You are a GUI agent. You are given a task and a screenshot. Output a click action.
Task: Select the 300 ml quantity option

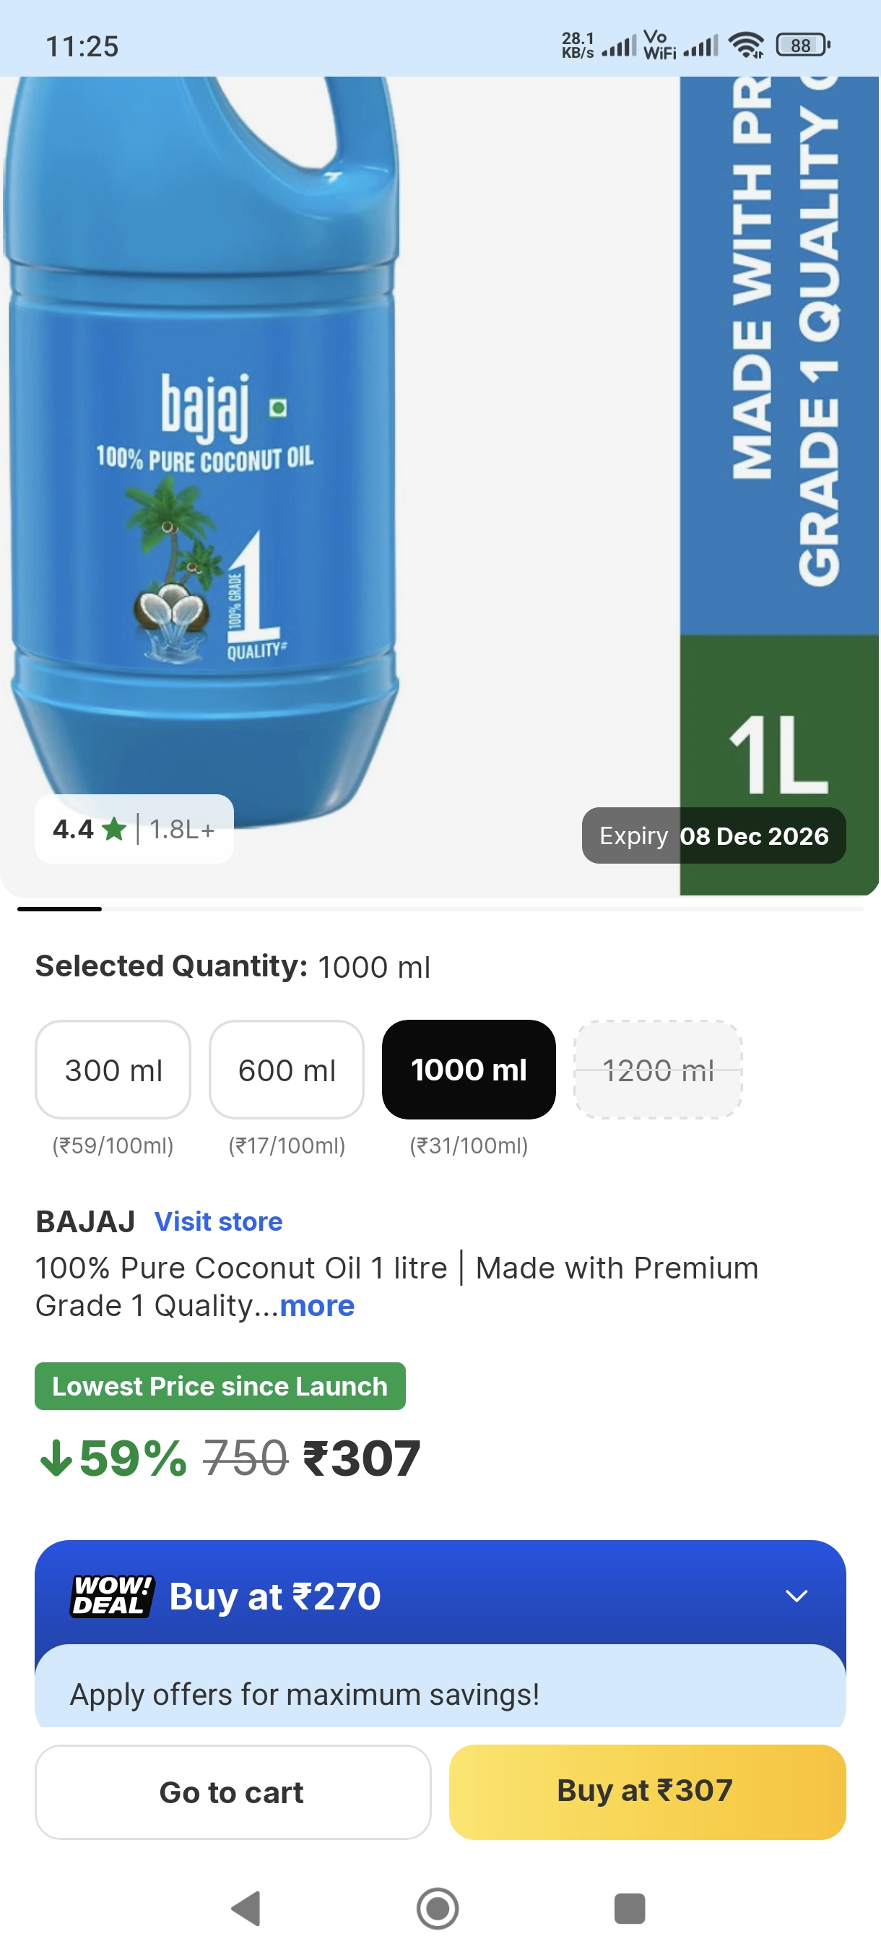[x=113, y=1070]
